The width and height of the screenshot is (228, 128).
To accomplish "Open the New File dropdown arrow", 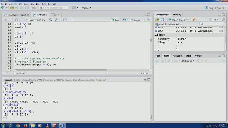I will tap(7, 8).
